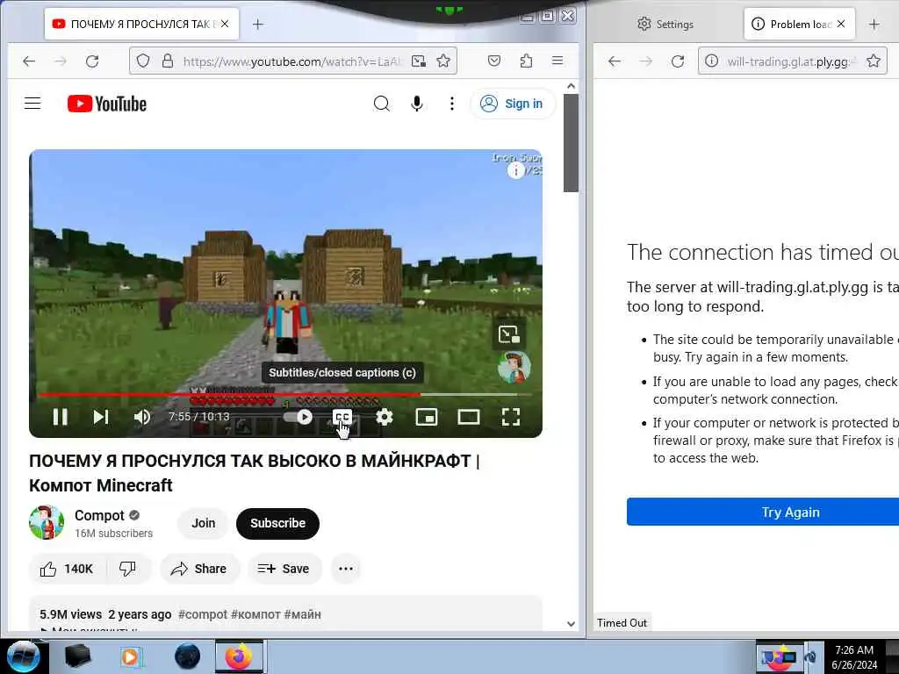Click the scrollbar down arrow
The height and width of the screenshot is (674, 899).
pos(571,624)
